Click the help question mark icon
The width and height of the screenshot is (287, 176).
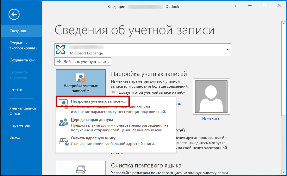[x=235, y=5]
